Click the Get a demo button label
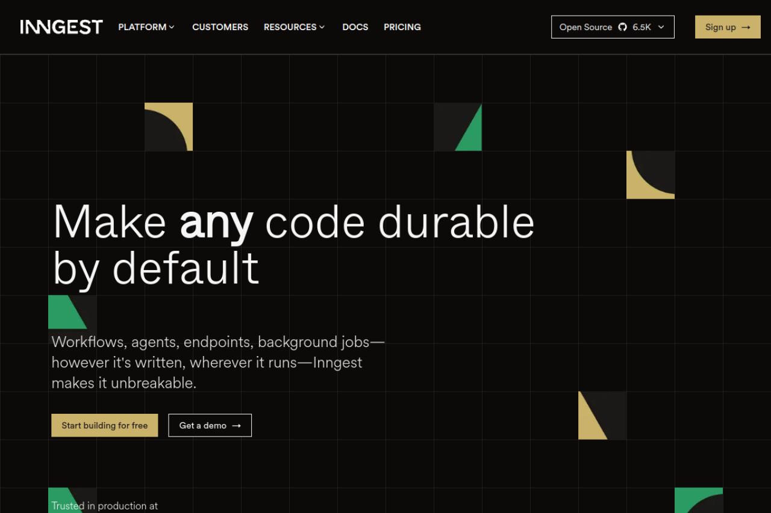The image size is (771, 513). pos(202,426)
